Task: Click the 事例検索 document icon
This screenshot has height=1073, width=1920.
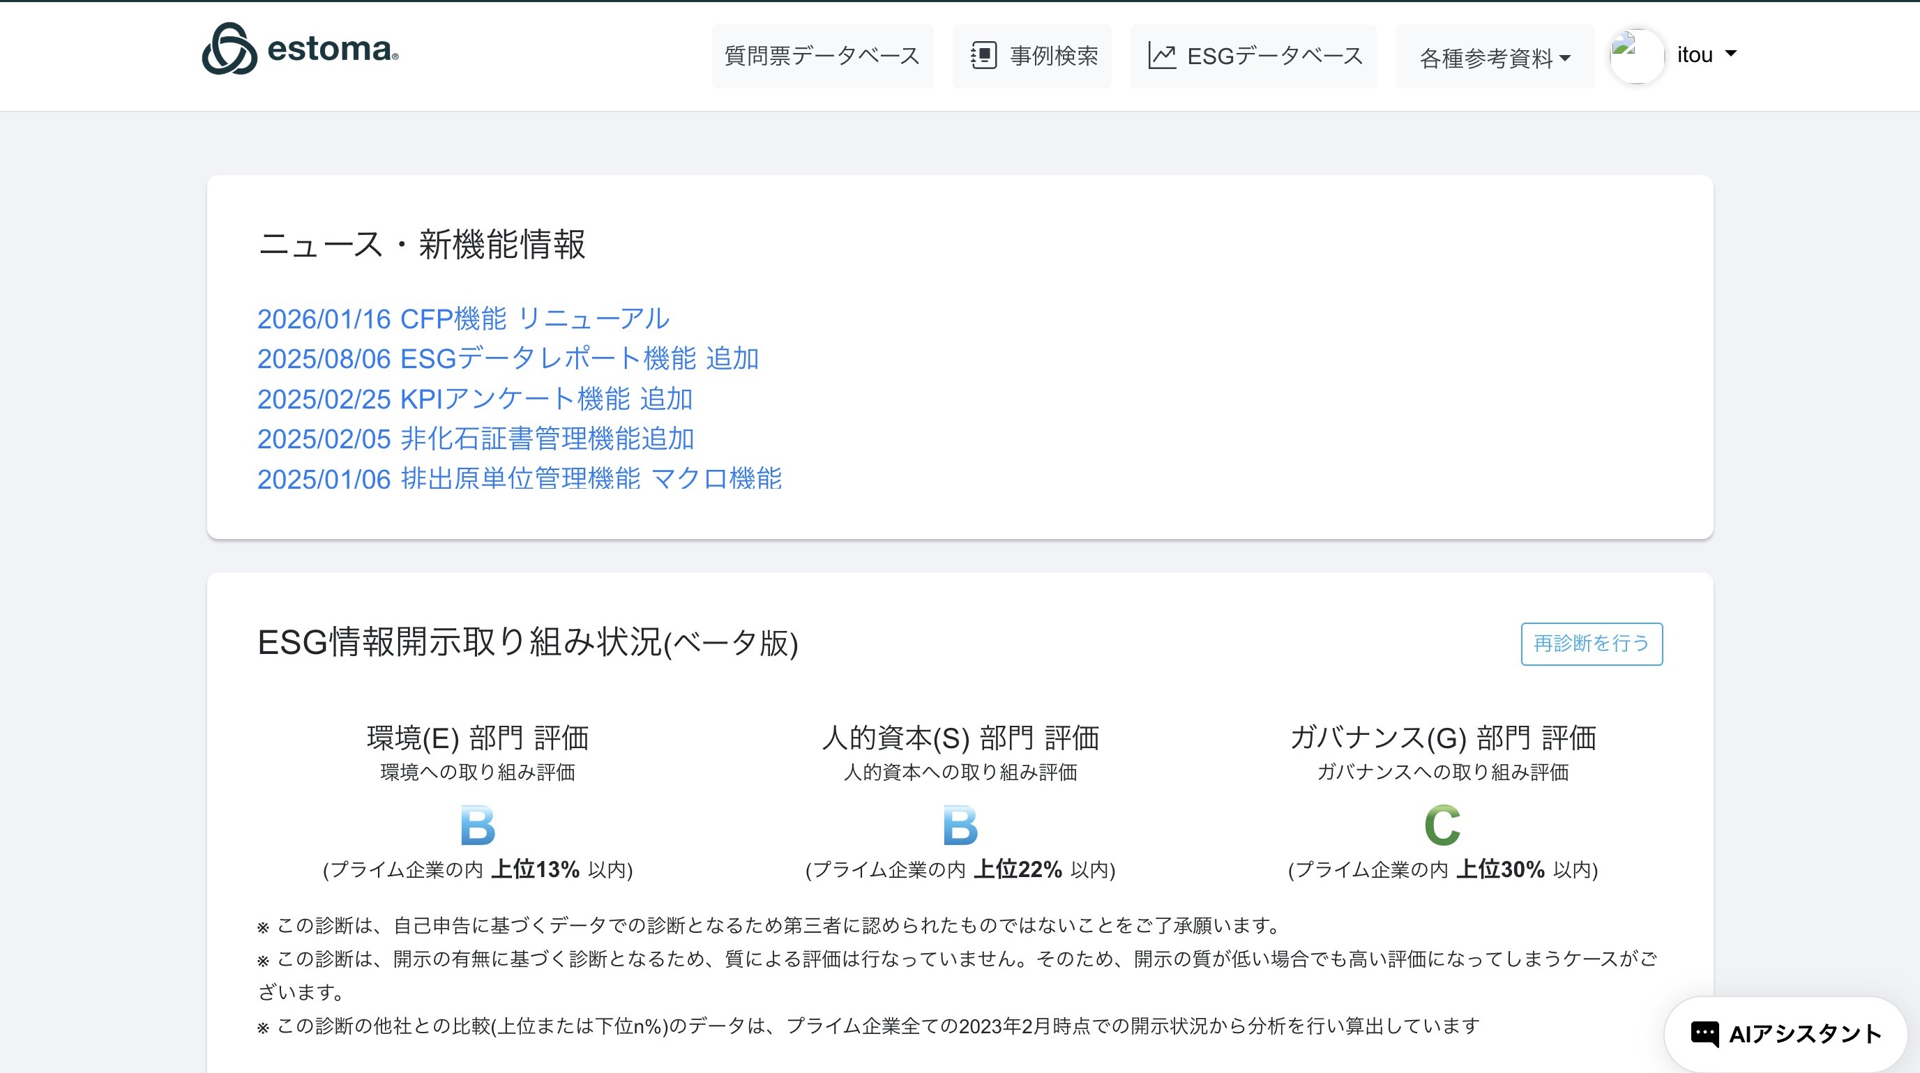Action: pos(983,56)
